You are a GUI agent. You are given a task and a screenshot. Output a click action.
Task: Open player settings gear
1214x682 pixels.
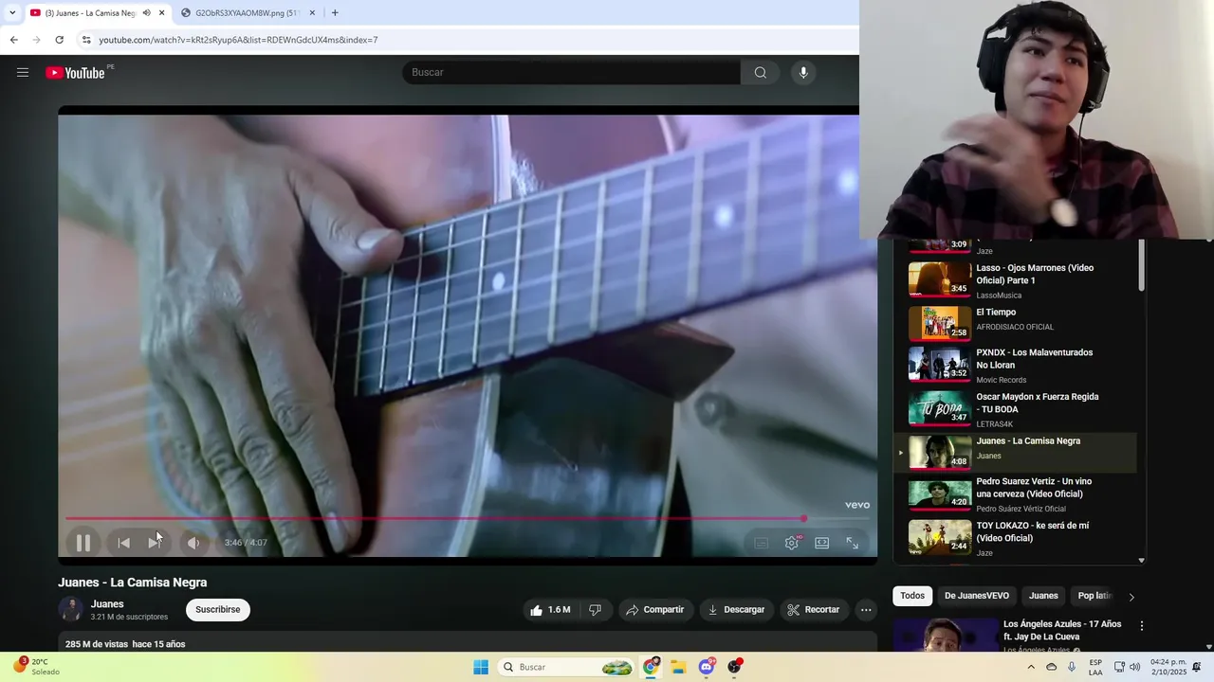click(792, 543)
